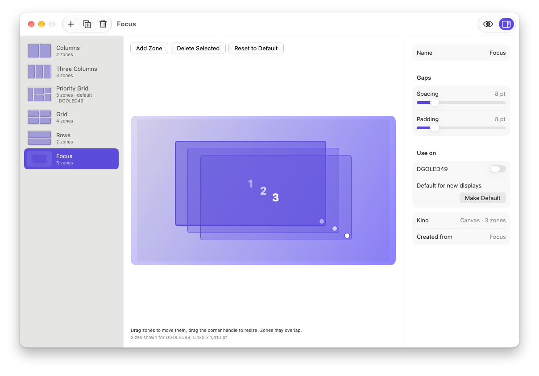This screenshot has height=376, width=539.
Task: Click the resize handle of zone 2
Action: pyautogui.click(x=335, y=229)
